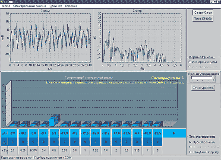This screenshot has width=221, height=160.
Task: Open the Справка menu
Action: point(71,6)
